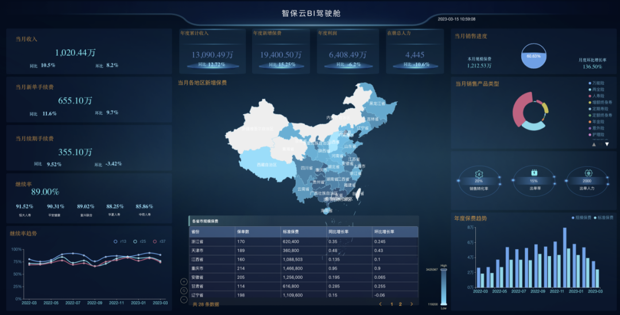This screenshot has height=315, width=620.
Task: Toggle 规模保费 series in 年度保费趋势 legend
Action: pos(581,218)
